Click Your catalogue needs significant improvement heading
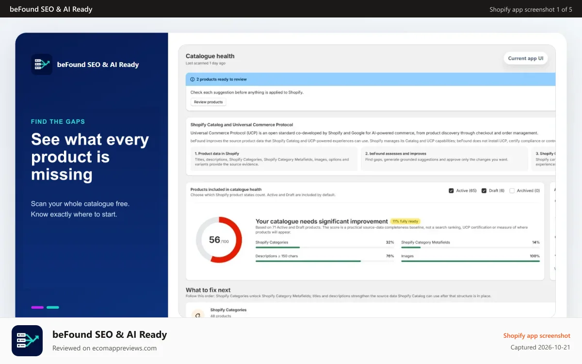 322,221
